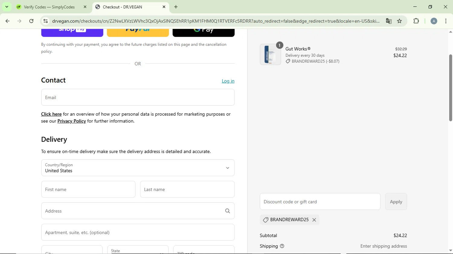Viewport: 453px width, 254px height.
Task: Click the Gut Works product thumbnail
Action: 270,55
